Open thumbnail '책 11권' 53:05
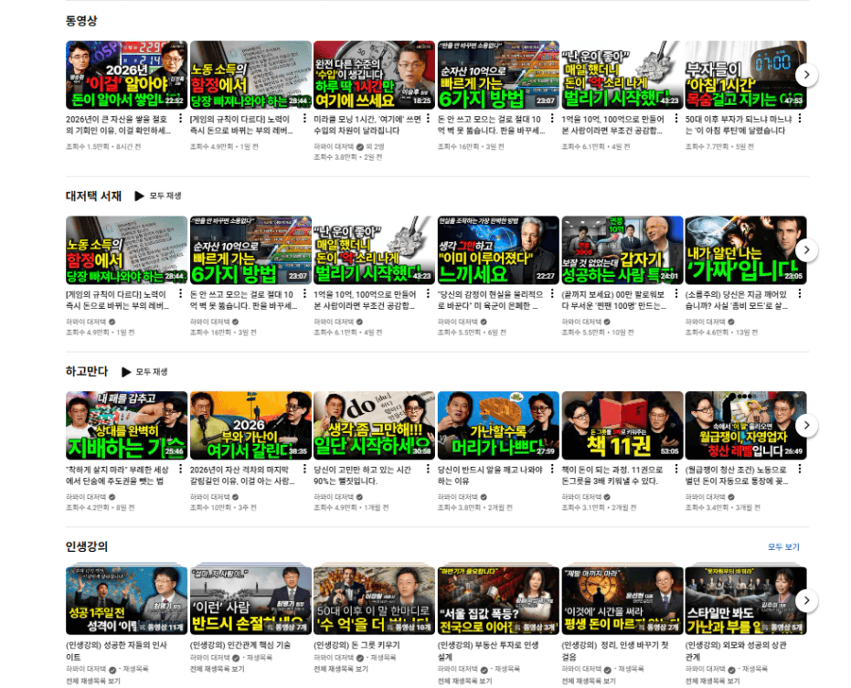851x688 pixels. point(622,426)
